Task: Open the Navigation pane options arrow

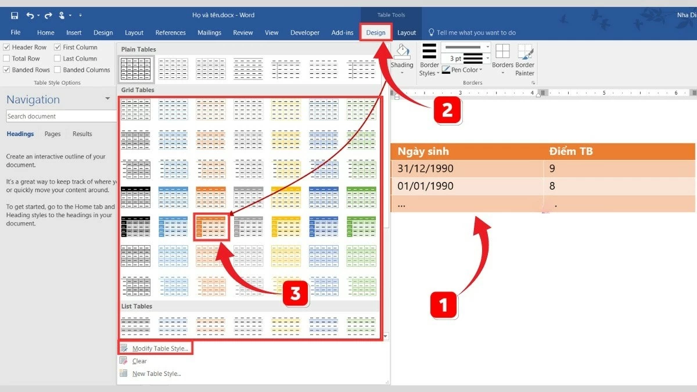Action: 107,99
